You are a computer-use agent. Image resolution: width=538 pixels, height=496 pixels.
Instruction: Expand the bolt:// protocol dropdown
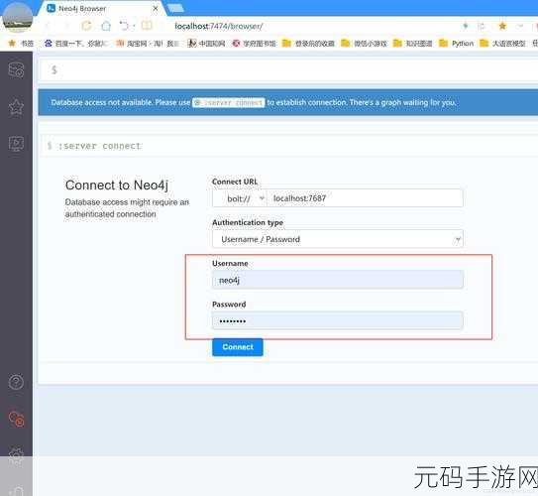pos(240,198)
